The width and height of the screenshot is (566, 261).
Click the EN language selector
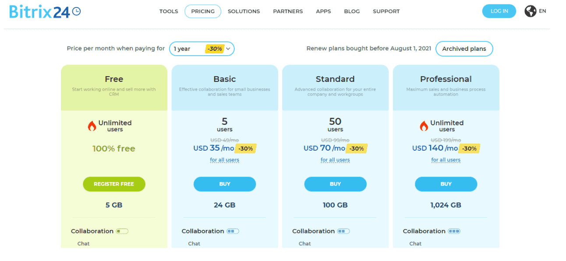click(542, 11)
